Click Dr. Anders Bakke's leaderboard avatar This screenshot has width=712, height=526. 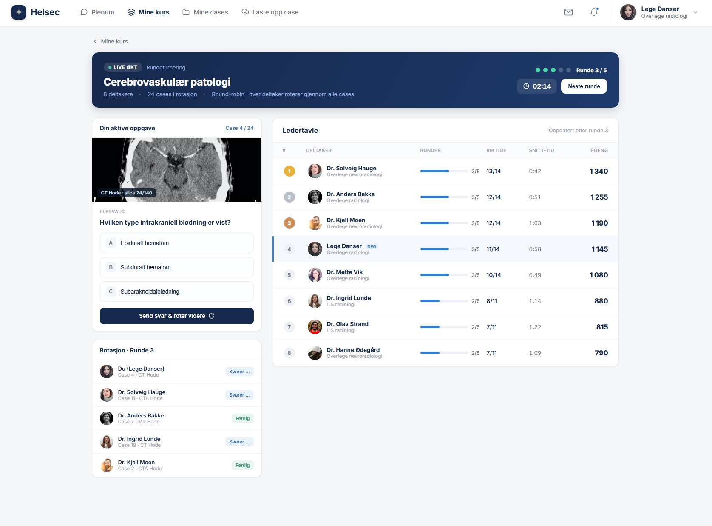tap(315, 197)
